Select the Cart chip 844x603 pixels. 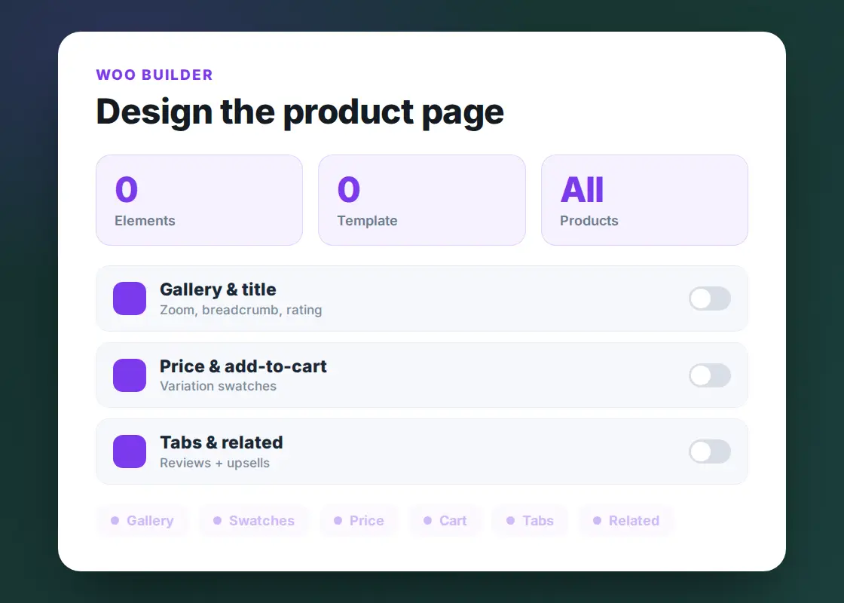(x=445, y=521)
